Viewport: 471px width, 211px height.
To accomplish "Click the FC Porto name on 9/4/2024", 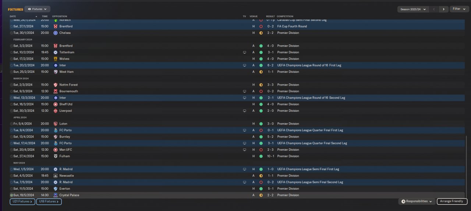I will pos(65,130).
